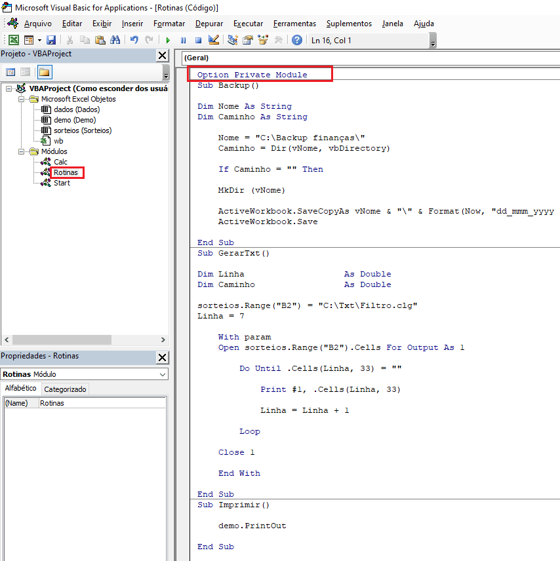The width and height of the screenshot is (560, 561).
Task: Open Help with the question mark icon
Action: [297, 40]
